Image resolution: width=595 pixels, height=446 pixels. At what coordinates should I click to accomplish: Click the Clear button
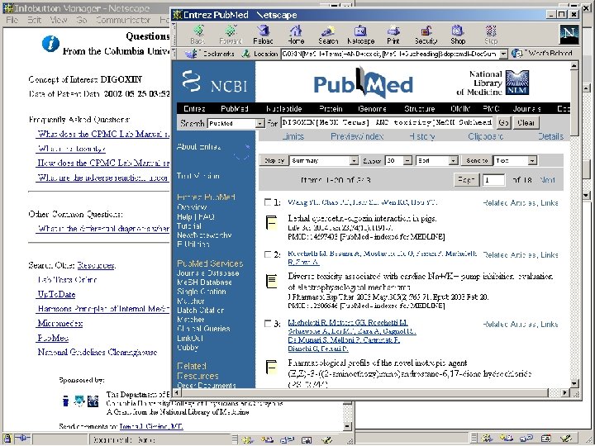click(526, 123)
